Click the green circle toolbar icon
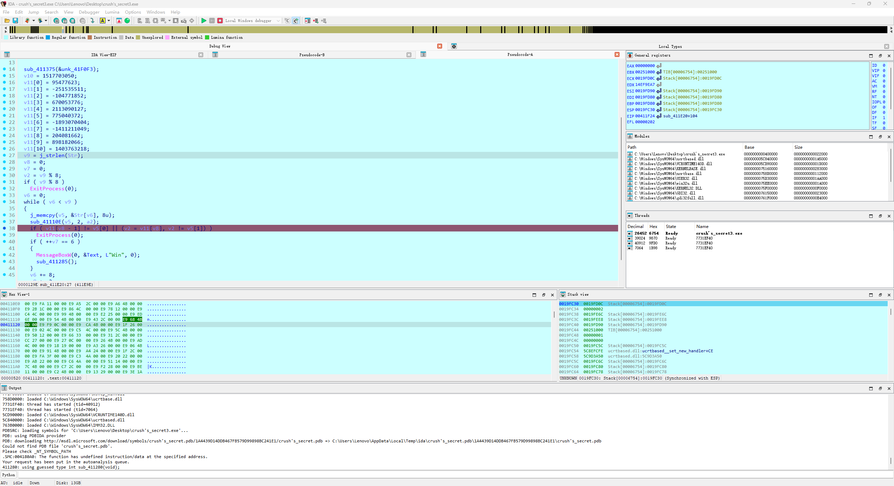 pyautogui.click(x=127, y=21)
